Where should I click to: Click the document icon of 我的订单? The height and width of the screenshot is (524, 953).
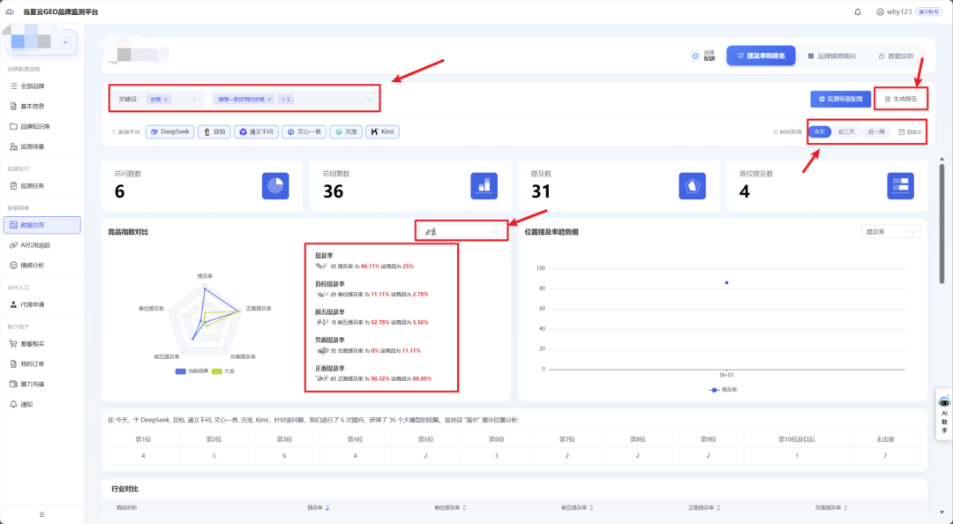pos(13,364)
